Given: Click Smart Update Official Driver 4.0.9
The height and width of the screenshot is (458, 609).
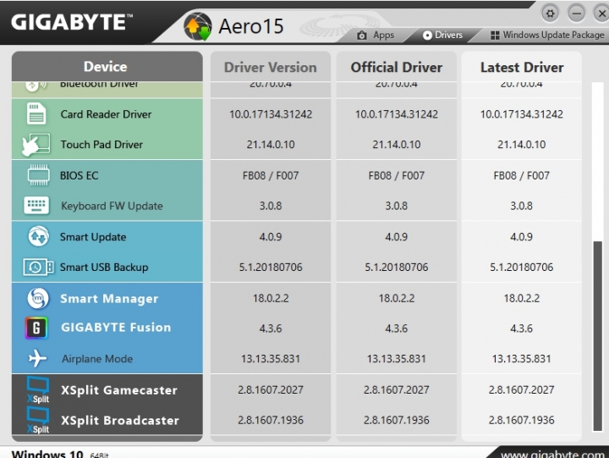Looking at the screenshot, I should [x=396, y=237].
